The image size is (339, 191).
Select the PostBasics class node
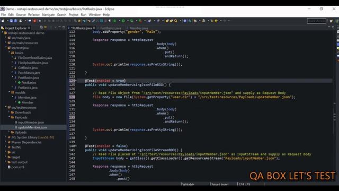click(x=29, y=83)
